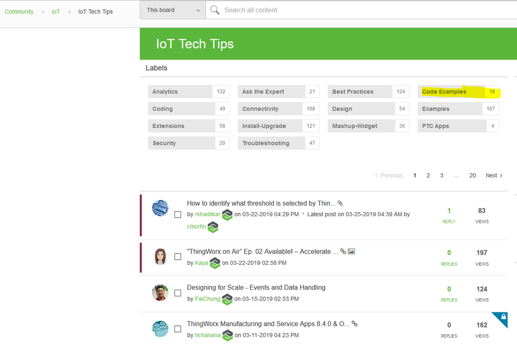Screen dimensions: 517x345
Task: Filter by the Security label
Action: point(188,143)
